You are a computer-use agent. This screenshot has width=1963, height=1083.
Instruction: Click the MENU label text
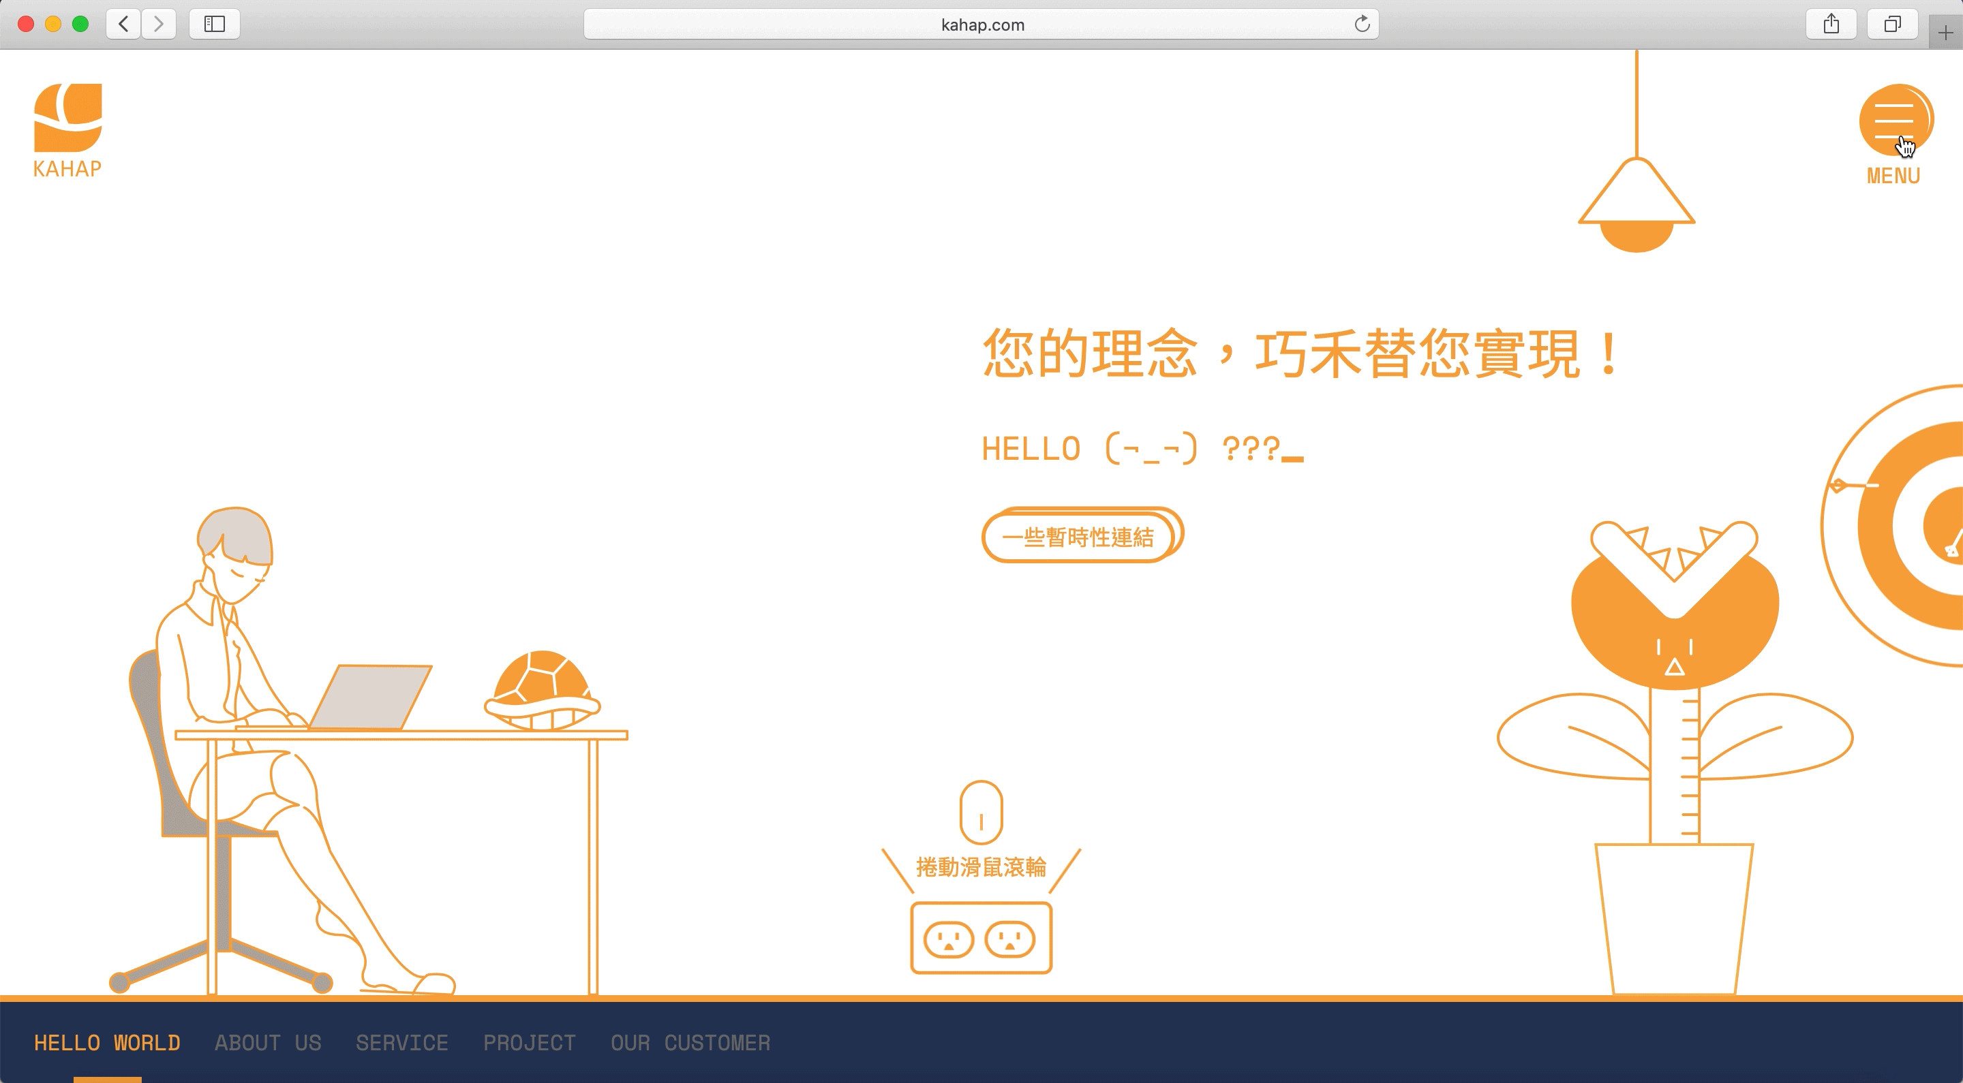[x=1893, y=176]
